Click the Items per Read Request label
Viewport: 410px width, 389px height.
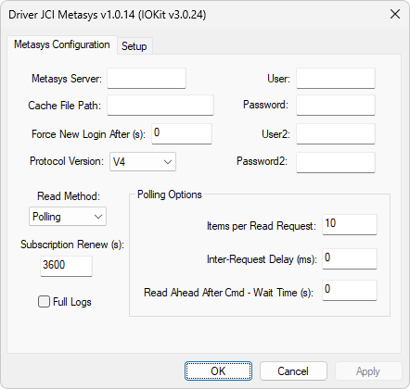pos(262,226)
